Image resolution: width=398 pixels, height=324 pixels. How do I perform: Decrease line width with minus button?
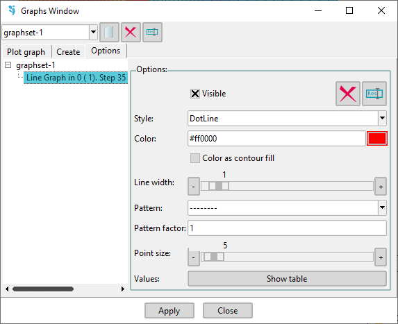(194, 187)
